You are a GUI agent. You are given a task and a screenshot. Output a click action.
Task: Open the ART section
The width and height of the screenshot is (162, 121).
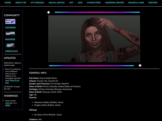71,3
